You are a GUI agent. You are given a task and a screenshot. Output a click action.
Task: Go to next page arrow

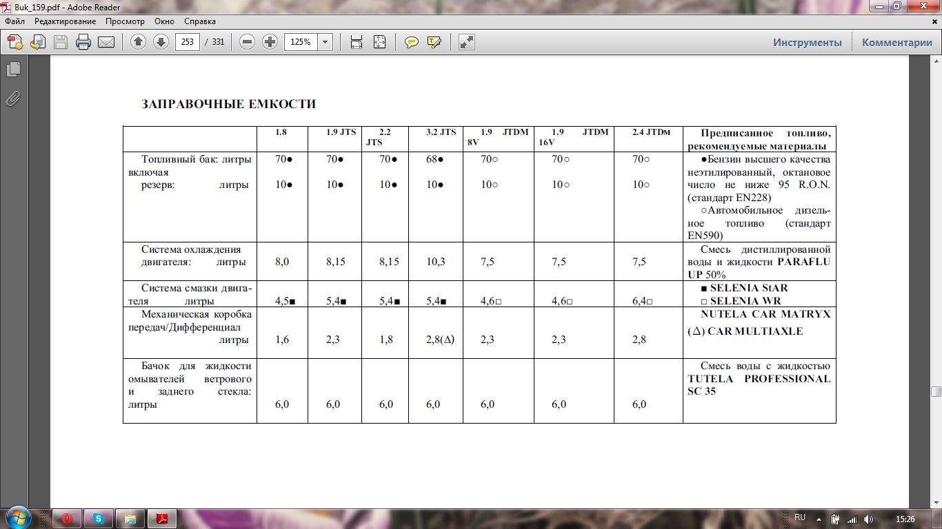point(161,42)
